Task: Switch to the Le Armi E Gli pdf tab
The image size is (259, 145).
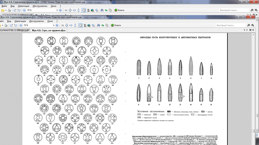Action: tap(14, 30)
